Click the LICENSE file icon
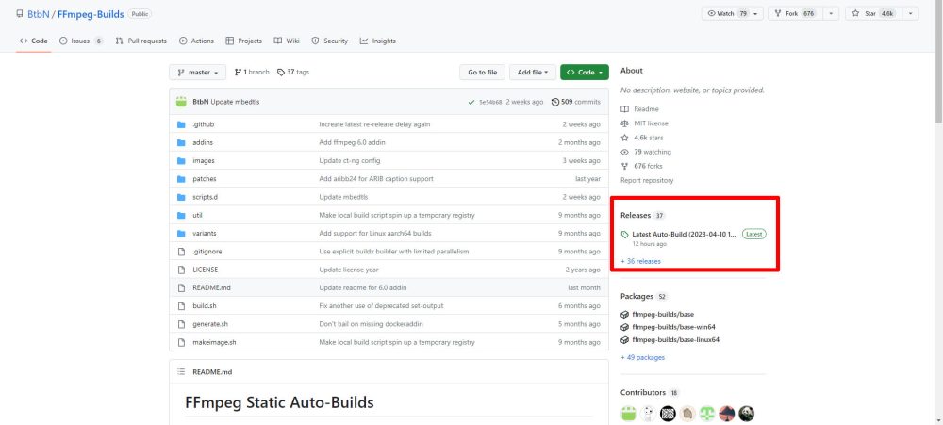 181,270
